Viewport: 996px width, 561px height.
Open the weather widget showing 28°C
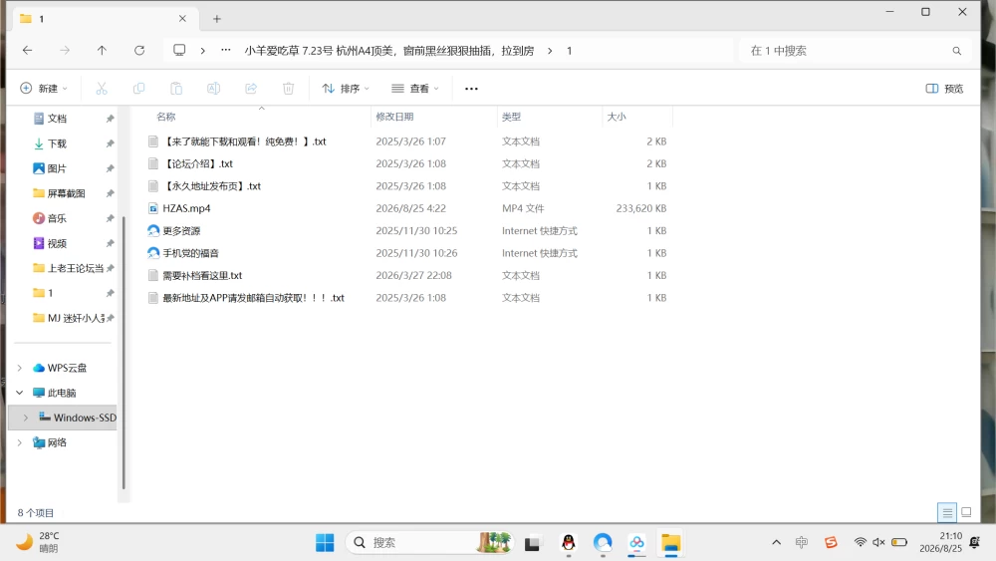coord(37,542)
